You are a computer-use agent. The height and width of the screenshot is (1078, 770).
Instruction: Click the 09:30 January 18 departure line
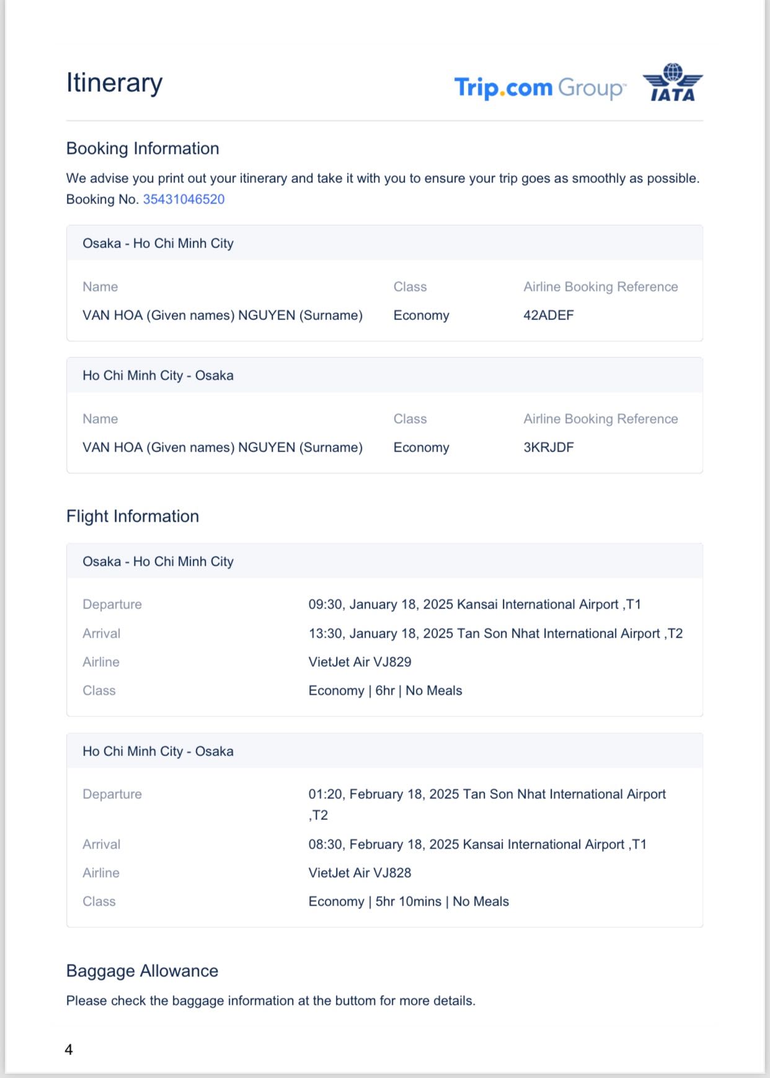pos(474,604)
